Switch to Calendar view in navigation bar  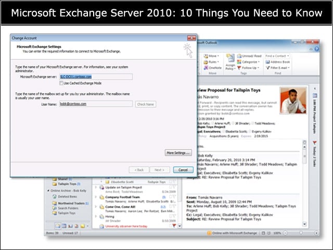(x=64, y=226)
